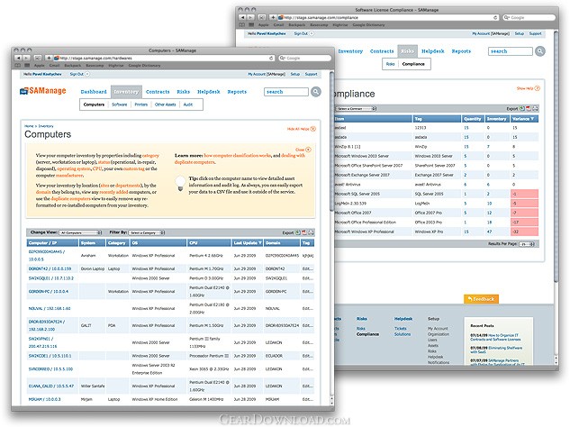The height and width of the screenshot is (427, 570).
Task: Print computers list icon
Action: (x=311, y=232)
